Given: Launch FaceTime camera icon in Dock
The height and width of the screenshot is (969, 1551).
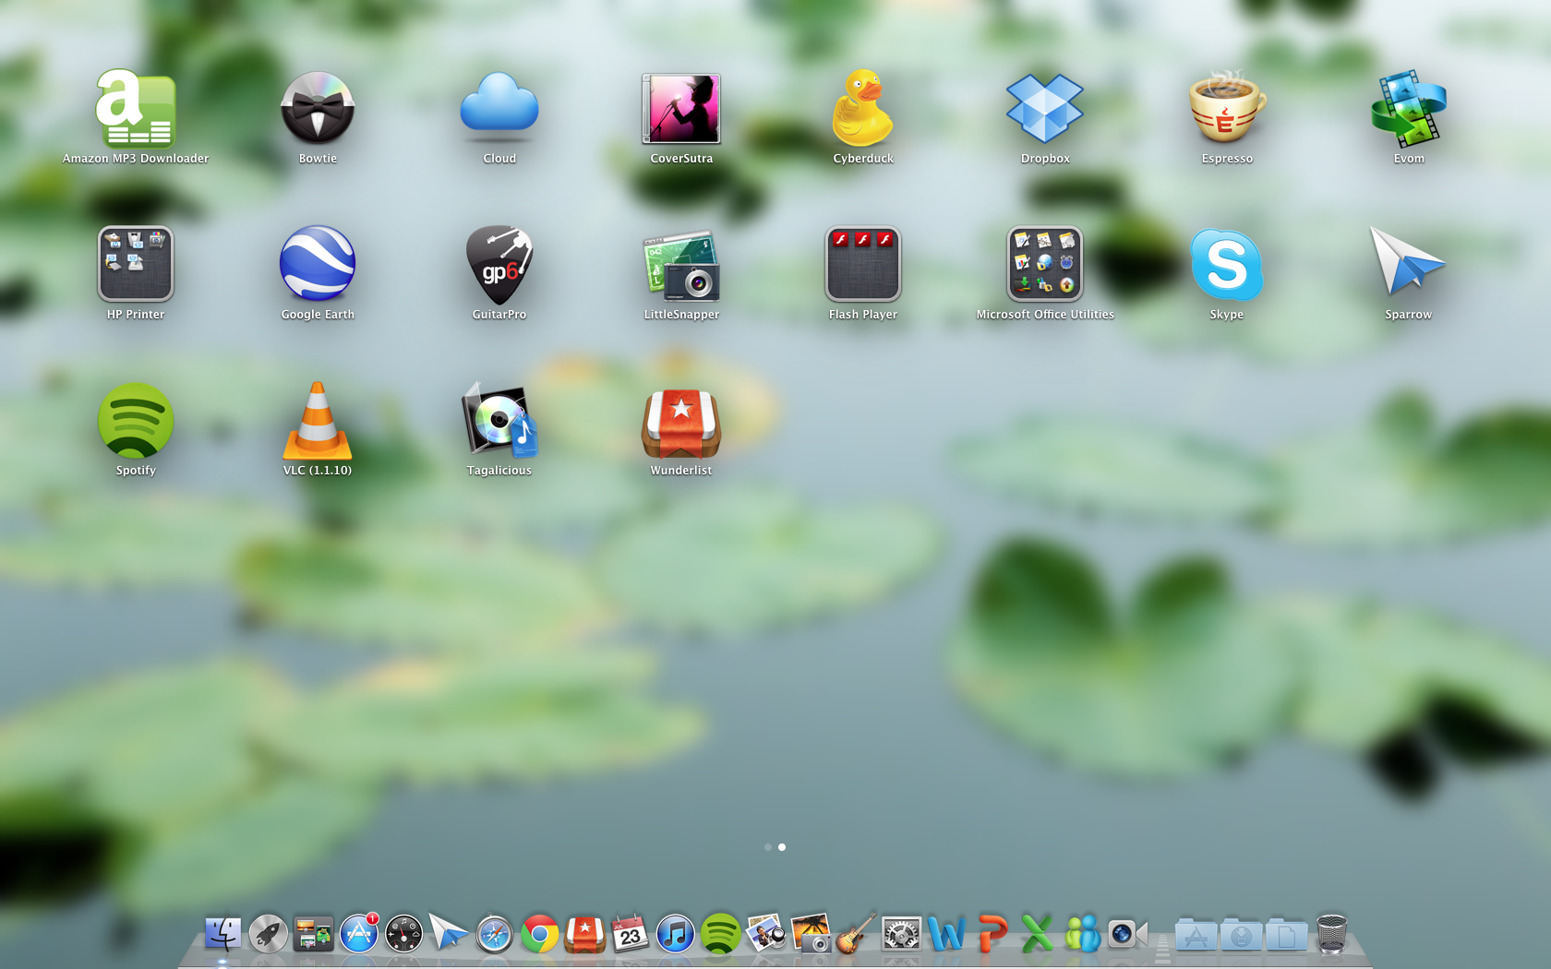Looking at the screenshot, I should pos(1127,934).
